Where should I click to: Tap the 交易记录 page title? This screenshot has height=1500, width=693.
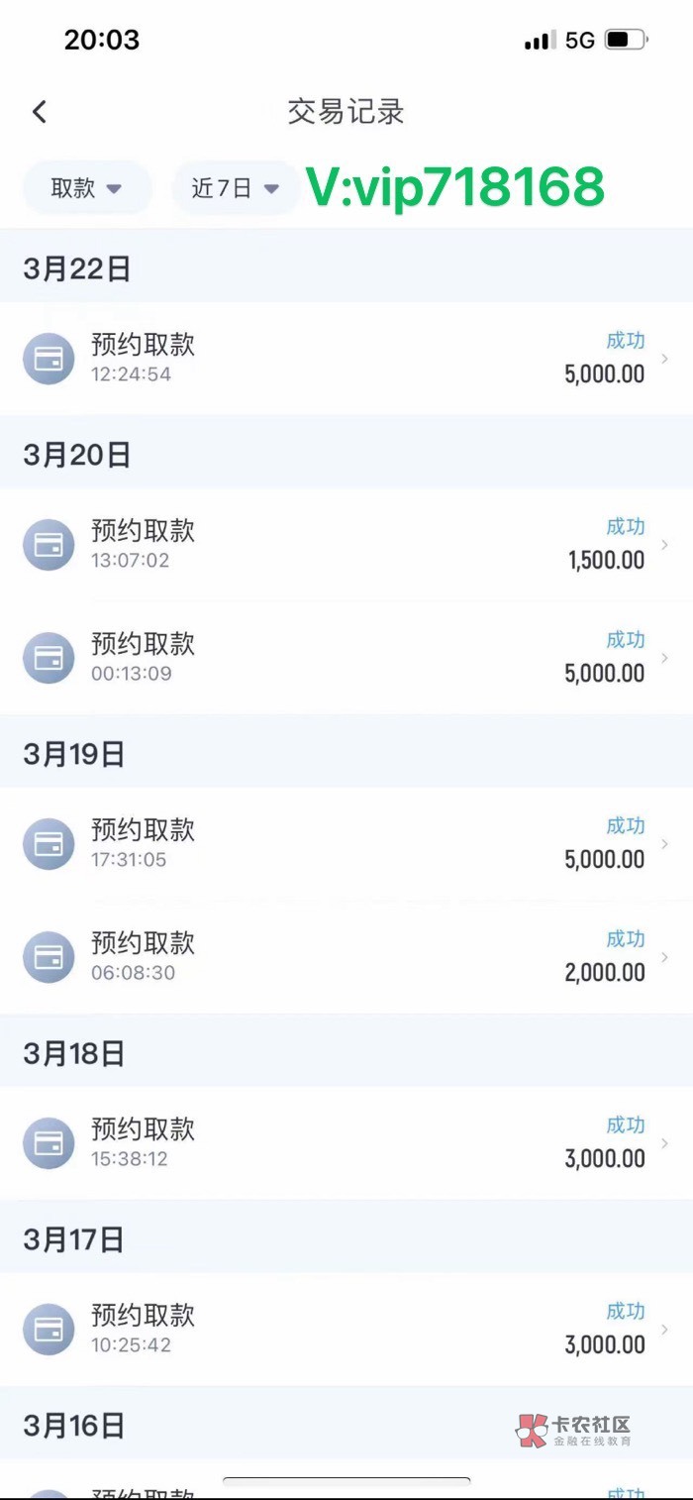pos(346,112)
